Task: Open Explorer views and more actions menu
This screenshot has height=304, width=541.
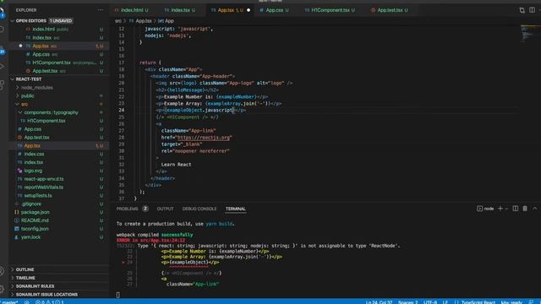Action: pyautogui.click(x=100, y=10)
